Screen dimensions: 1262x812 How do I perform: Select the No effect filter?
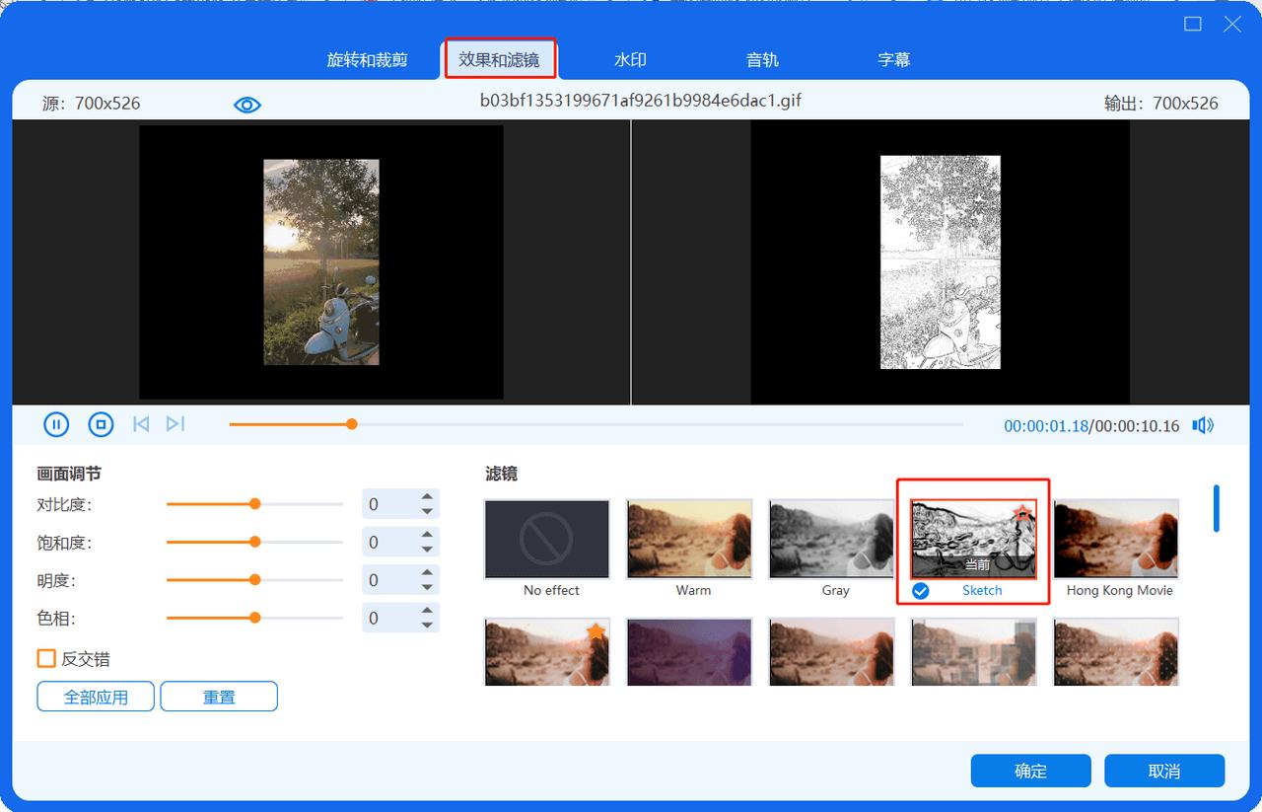pyautogui.click(x=547, y=539)
